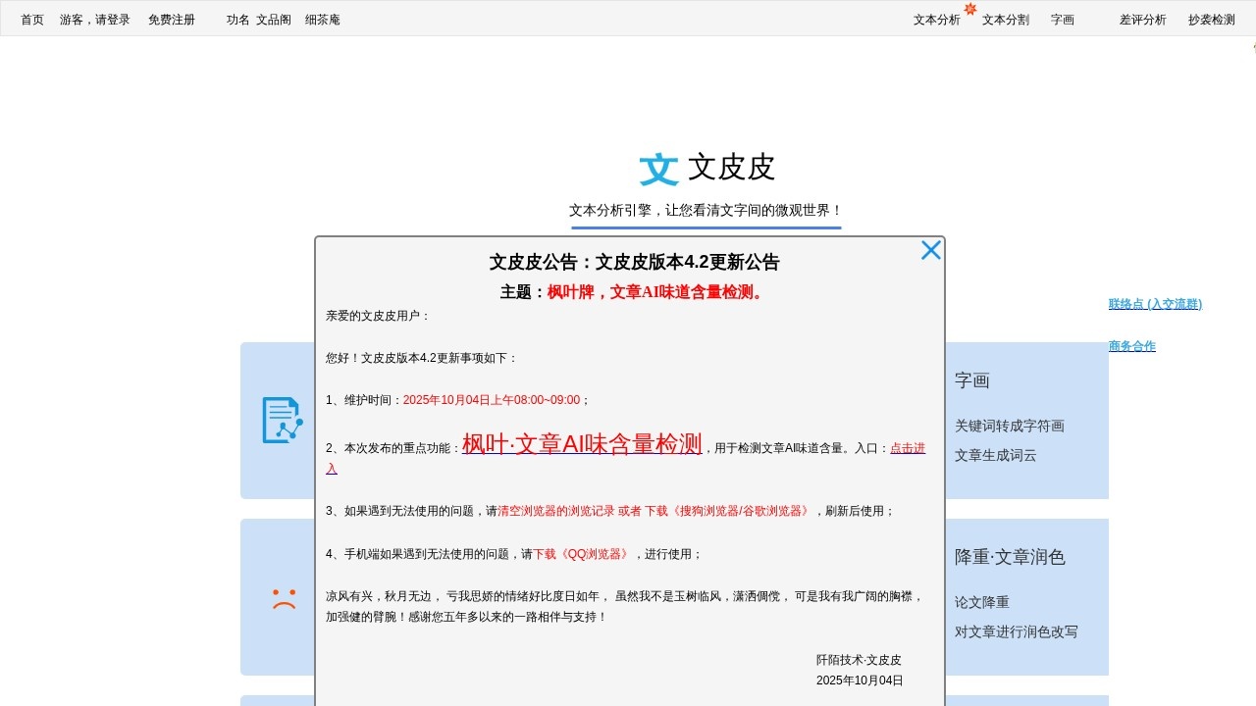
Task: Click the red burst badge beside 文本分析
Action: tap(969, 8)
